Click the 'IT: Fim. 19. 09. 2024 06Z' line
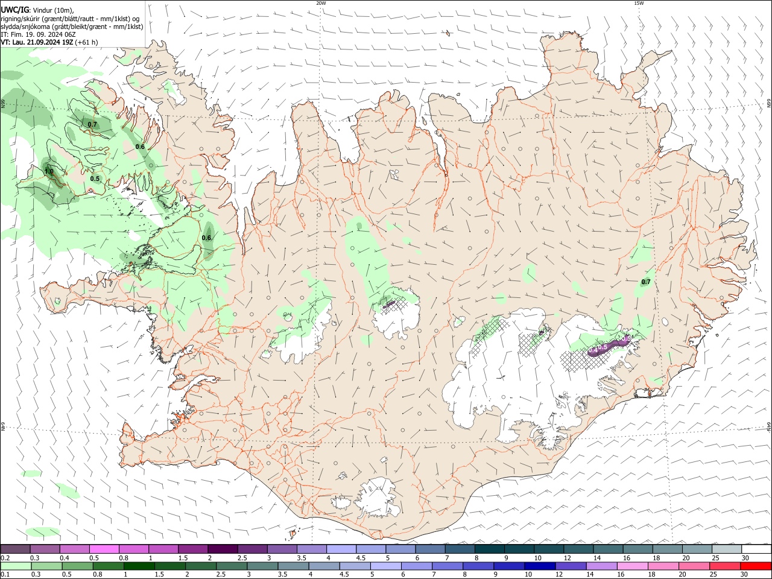 point(39,34)
